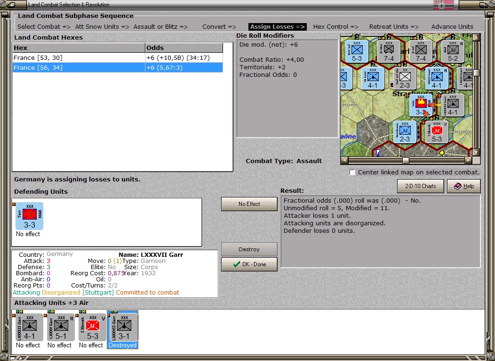Click the Territorials: +2 line
This screenshot has height=361, width=495.
(x=263, y=67)
